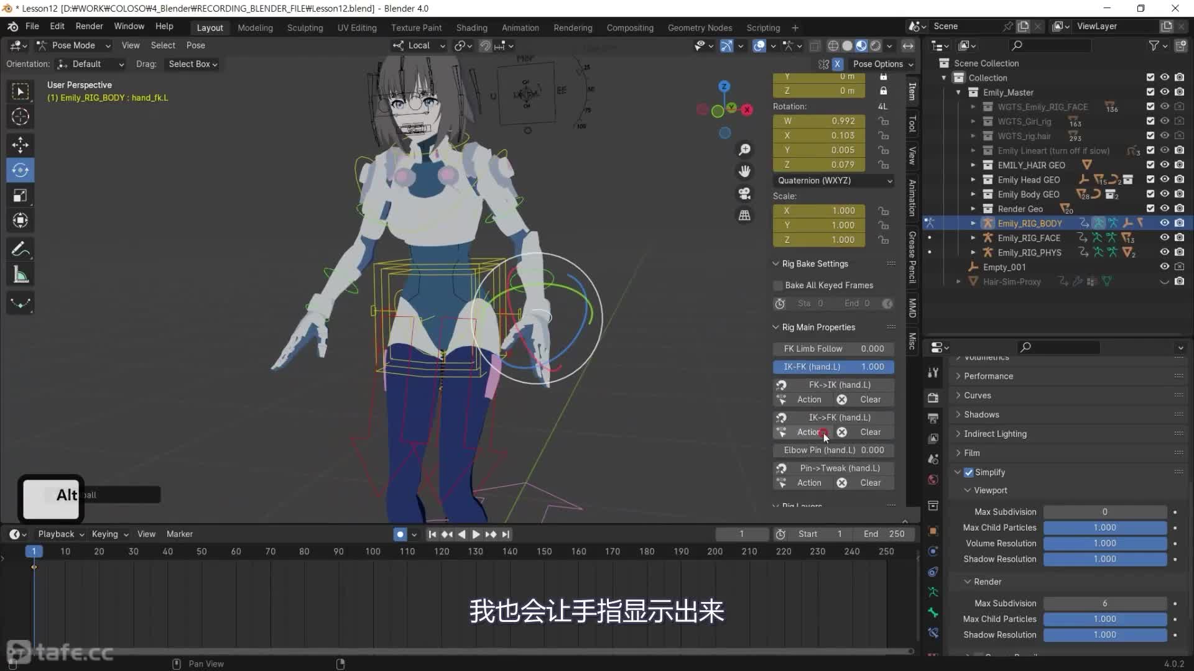Uncheck the Simplify checkbox

coord(968,472)
